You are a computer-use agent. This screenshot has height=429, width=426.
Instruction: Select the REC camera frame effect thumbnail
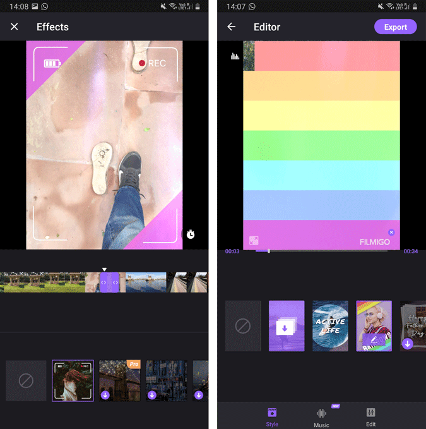pyautogui.click(x=73, y=380)
